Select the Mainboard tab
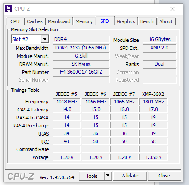 coord(59,21)
